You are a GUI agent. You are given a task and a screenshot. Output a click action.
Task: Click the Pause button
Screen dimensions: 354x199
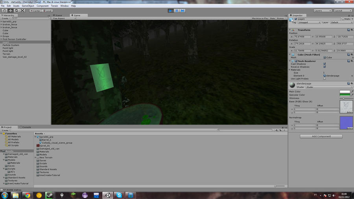pos(177,11)
